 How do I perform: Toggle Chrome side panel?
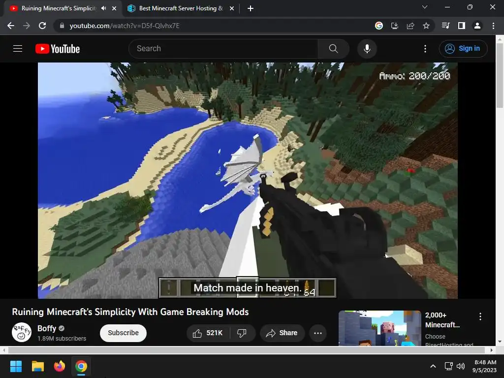[462, 26]
